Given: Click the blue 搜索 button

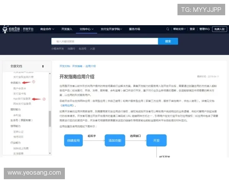Looking at the screenshot, I should 168,41.
